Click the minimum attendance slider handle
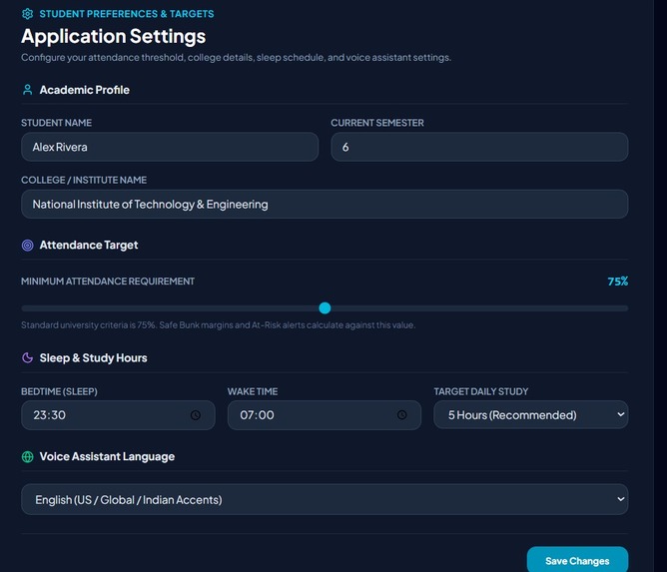 [x=325, y=308]
